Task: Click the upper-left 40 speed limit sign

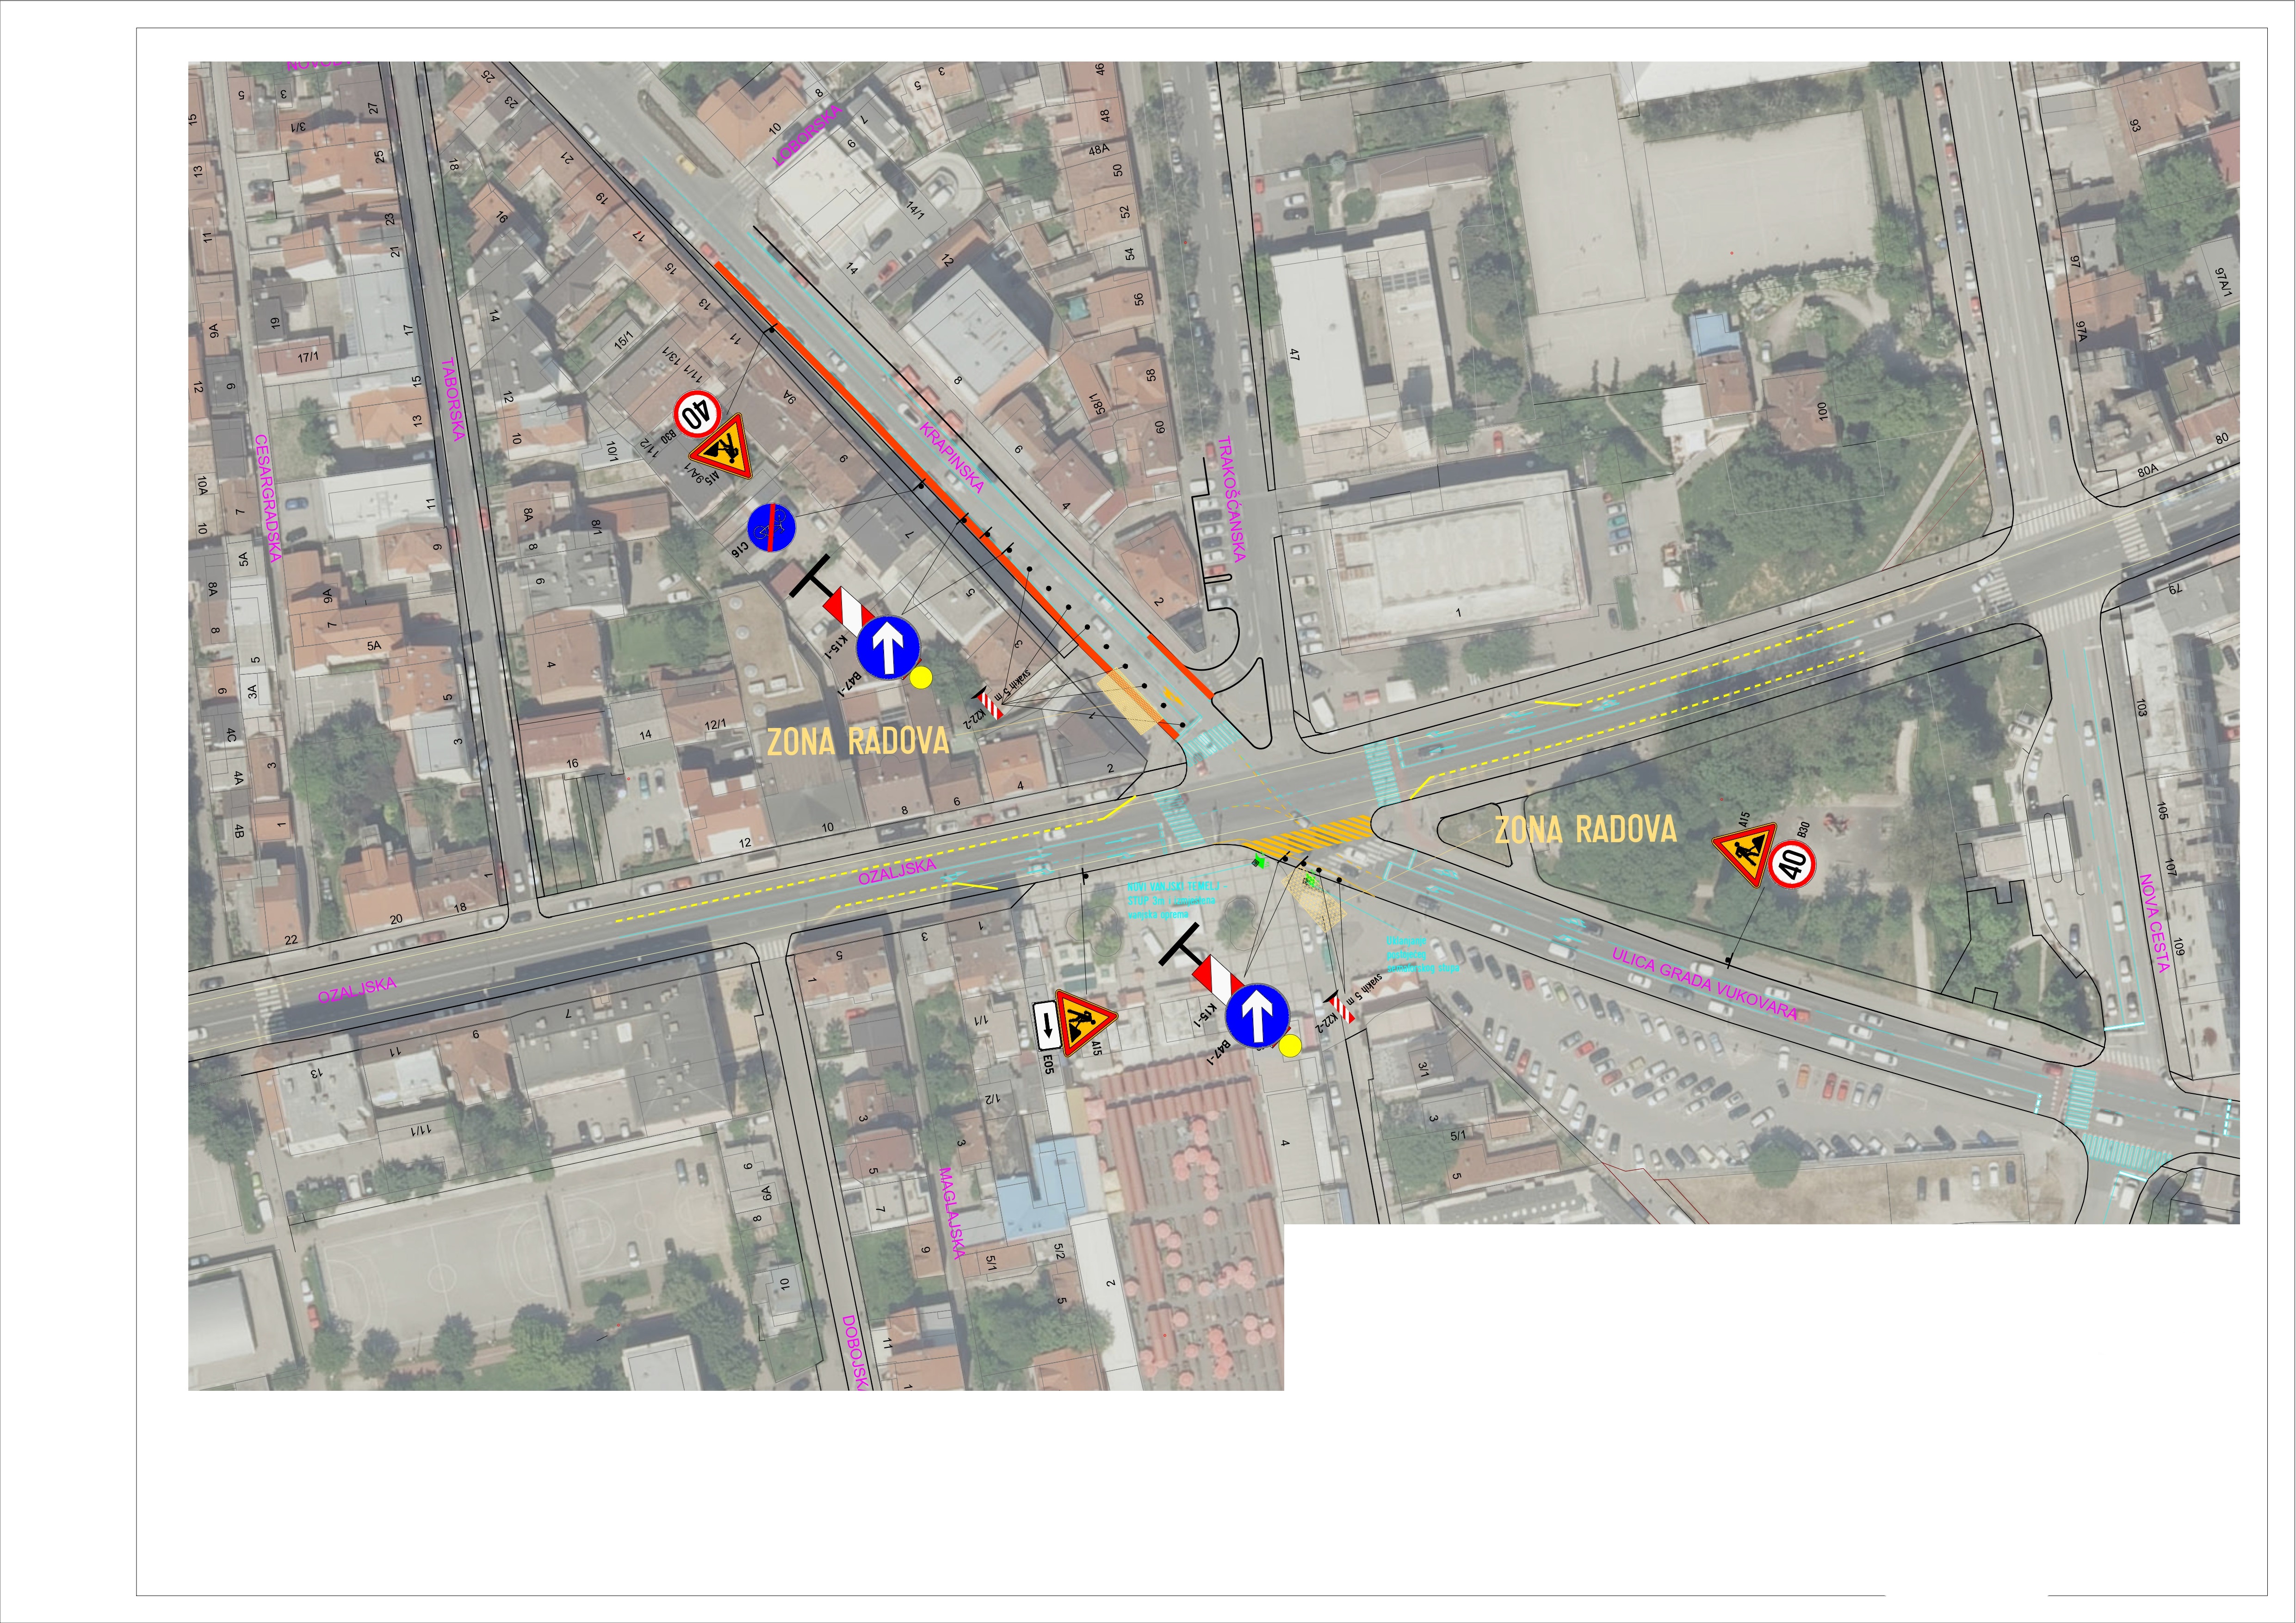Action: [697, 413]
